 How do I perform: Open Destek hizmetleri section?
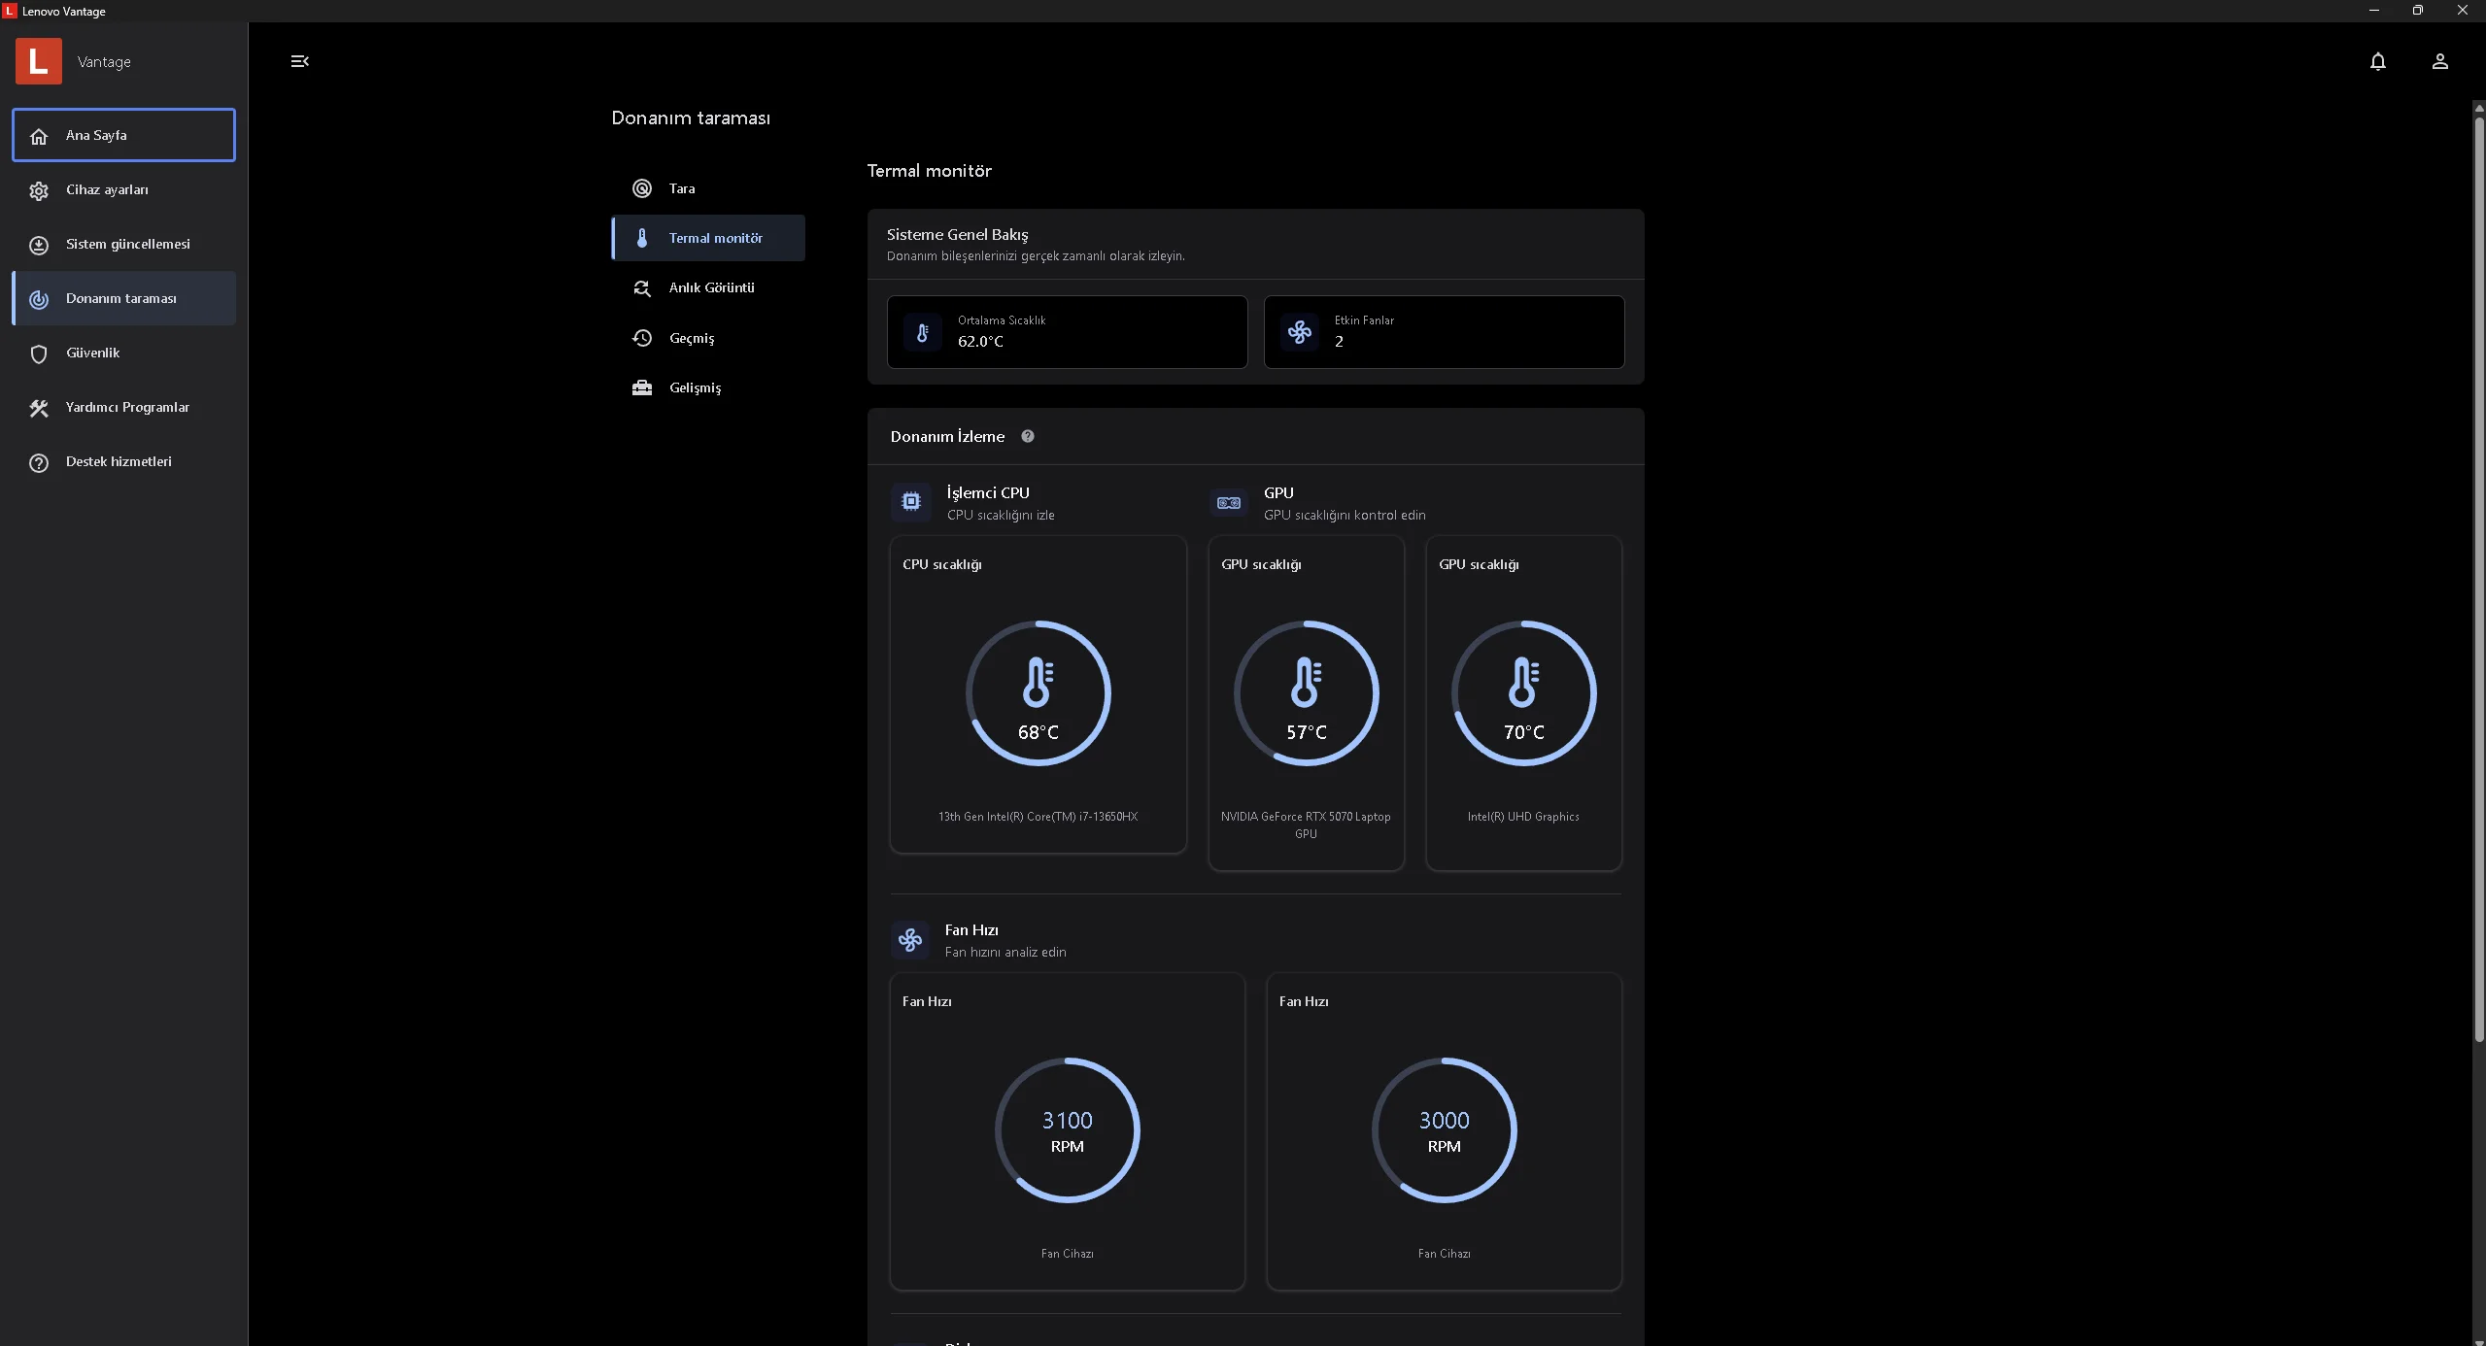click(123, 461)
